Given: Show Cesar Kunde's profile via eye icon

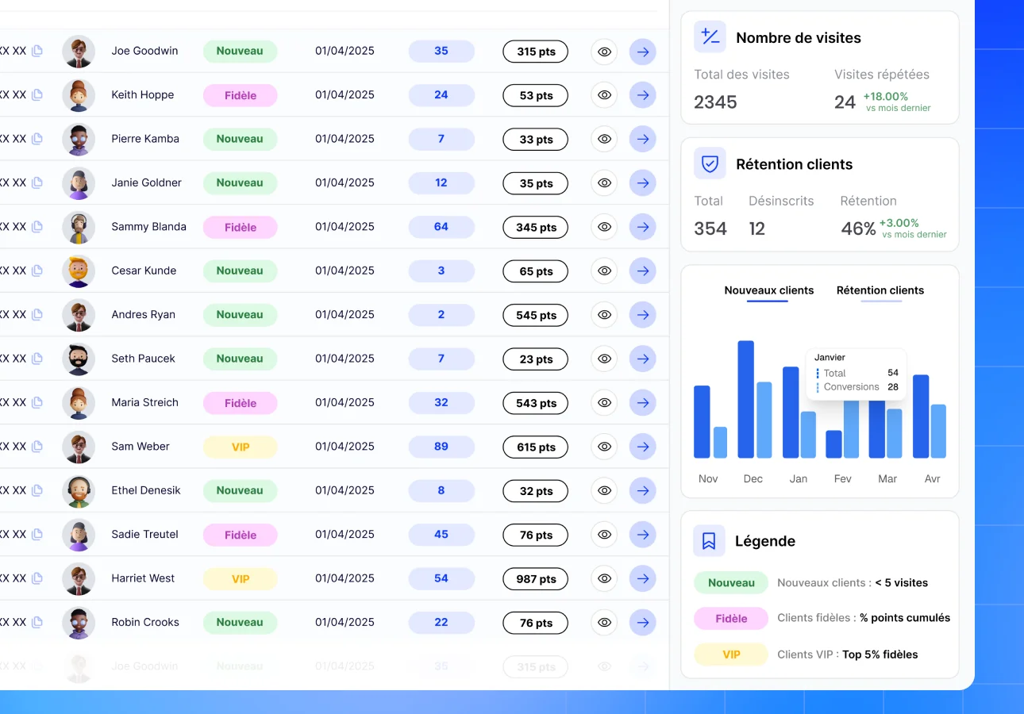Looking at the screenshot, I should tap(604, 271).
